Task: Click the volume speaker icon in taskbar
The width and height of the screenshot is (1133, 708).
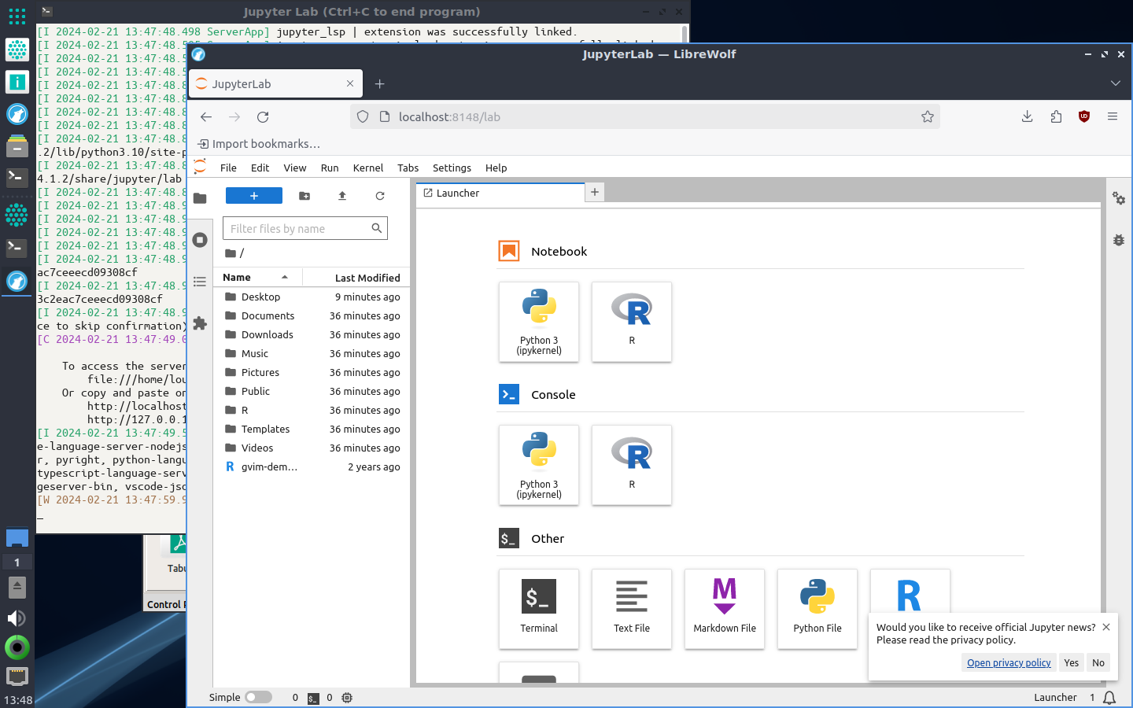Action: point(17,618)
